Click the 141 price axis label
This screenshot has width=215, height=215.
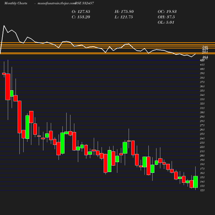pyautogui.click(x=202, y=182)
